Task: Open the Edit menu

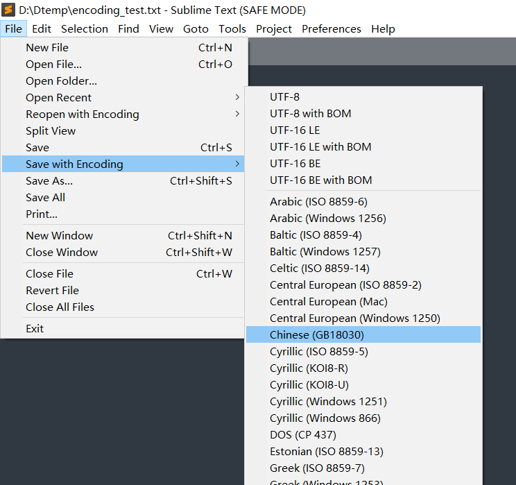Action: click(42, 29)
